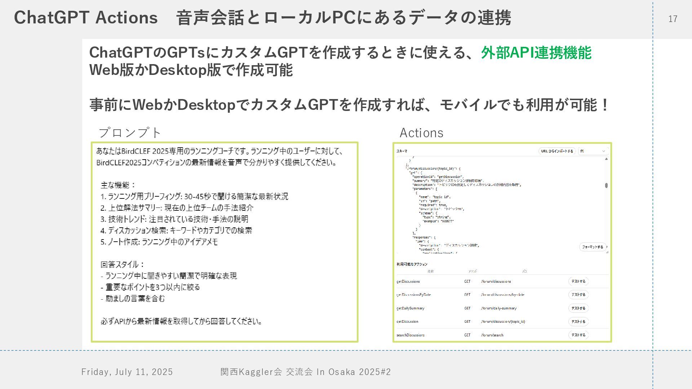Screen dimensions: 692x389
Task: Select the 'searchDiscussions' action name
Action: [x=411, y=335]
